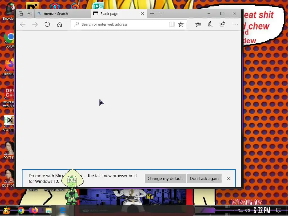
Task: Dismiss the default browser notification bar
Action: 228,179
